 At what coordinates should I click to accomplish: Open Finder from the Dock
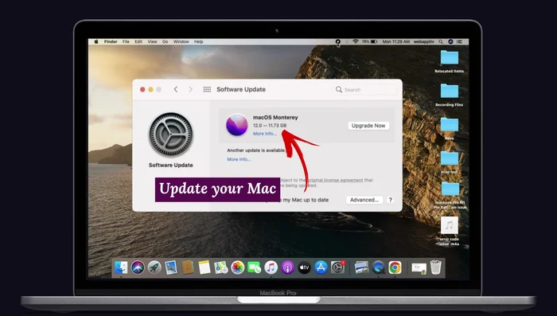121,267
